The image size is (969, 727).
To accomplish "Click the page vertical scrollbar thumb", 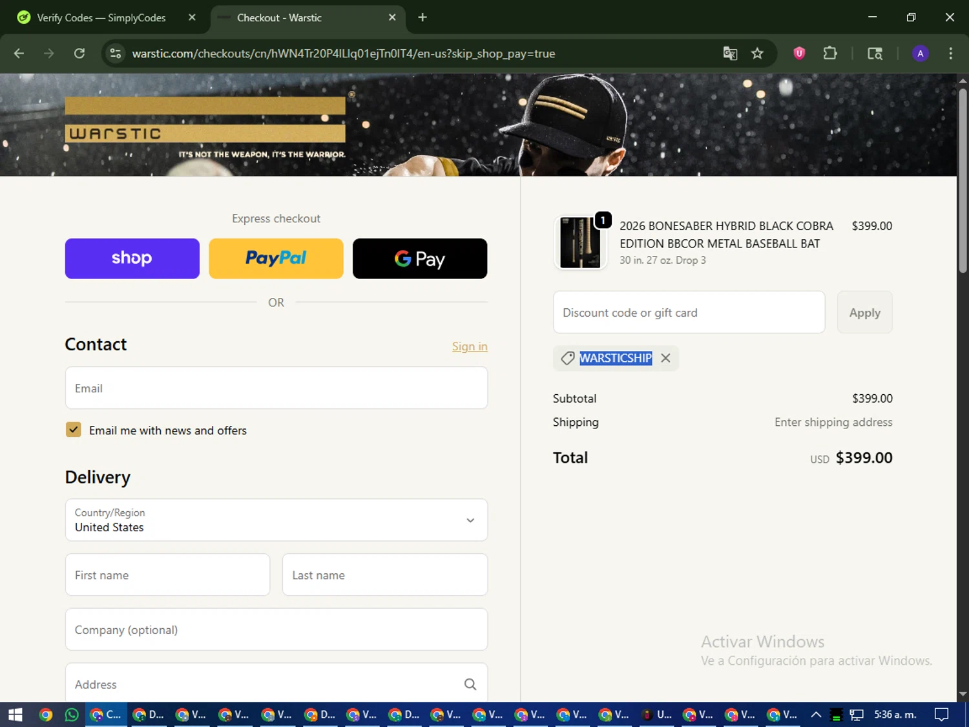I will [963, 181].
